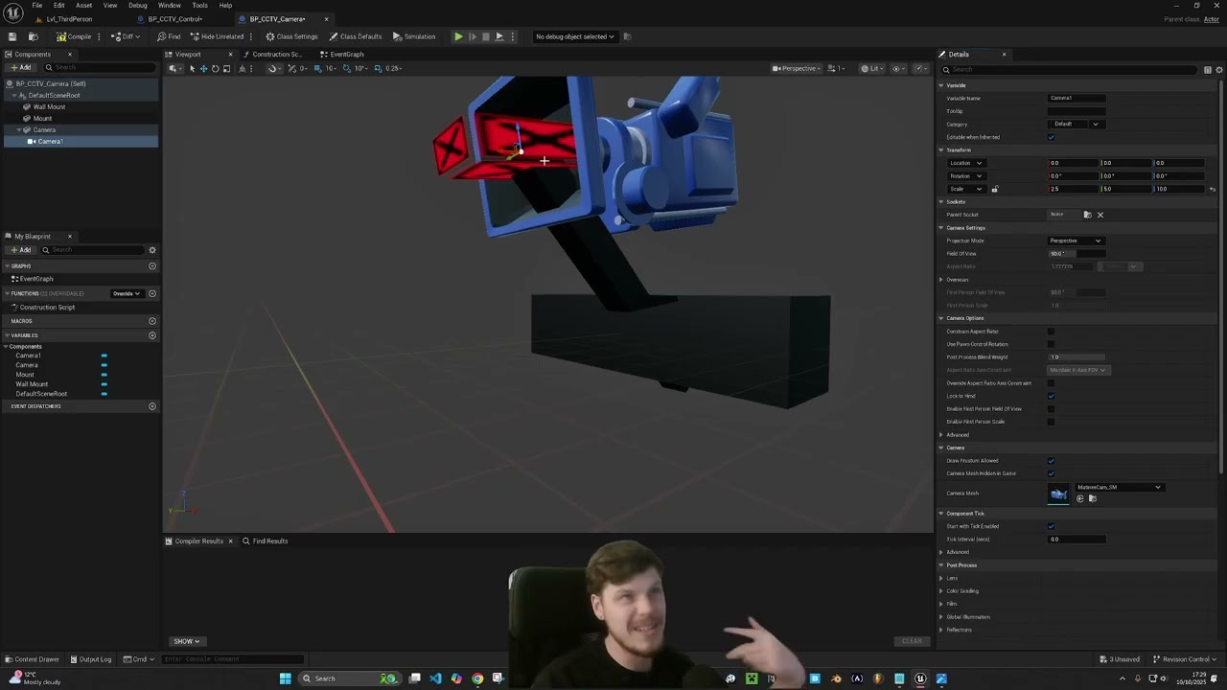Open the Category Default dropdown
This screenshot has width=1227, height=690.
coord(1076,124)
